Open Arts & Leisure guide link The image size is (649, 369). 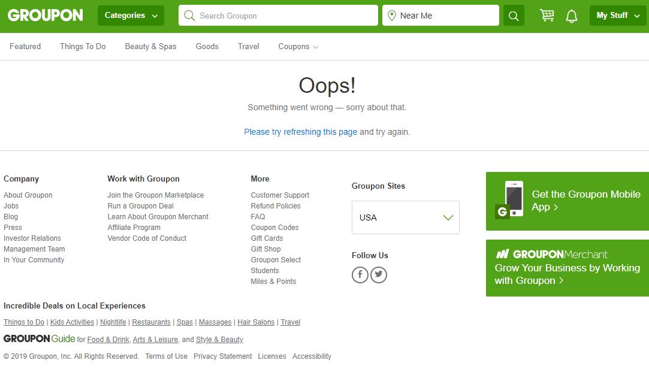155,340
